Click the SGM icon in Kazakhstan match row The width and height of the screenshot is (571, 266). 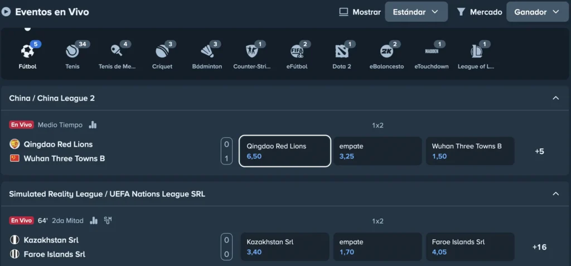coord(108,220)
